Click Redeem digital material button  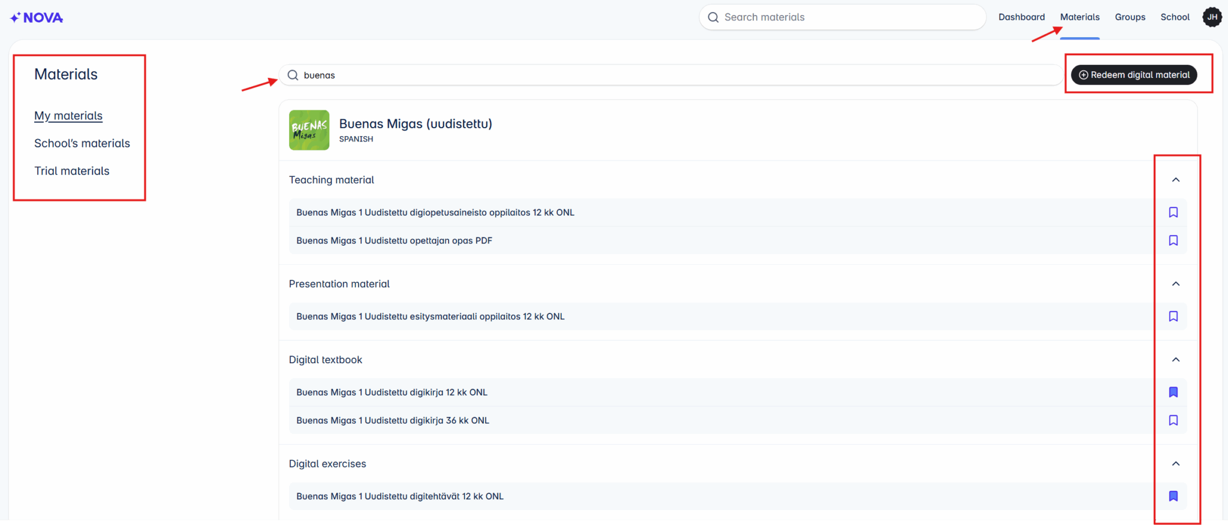(x=1134, y=75)
